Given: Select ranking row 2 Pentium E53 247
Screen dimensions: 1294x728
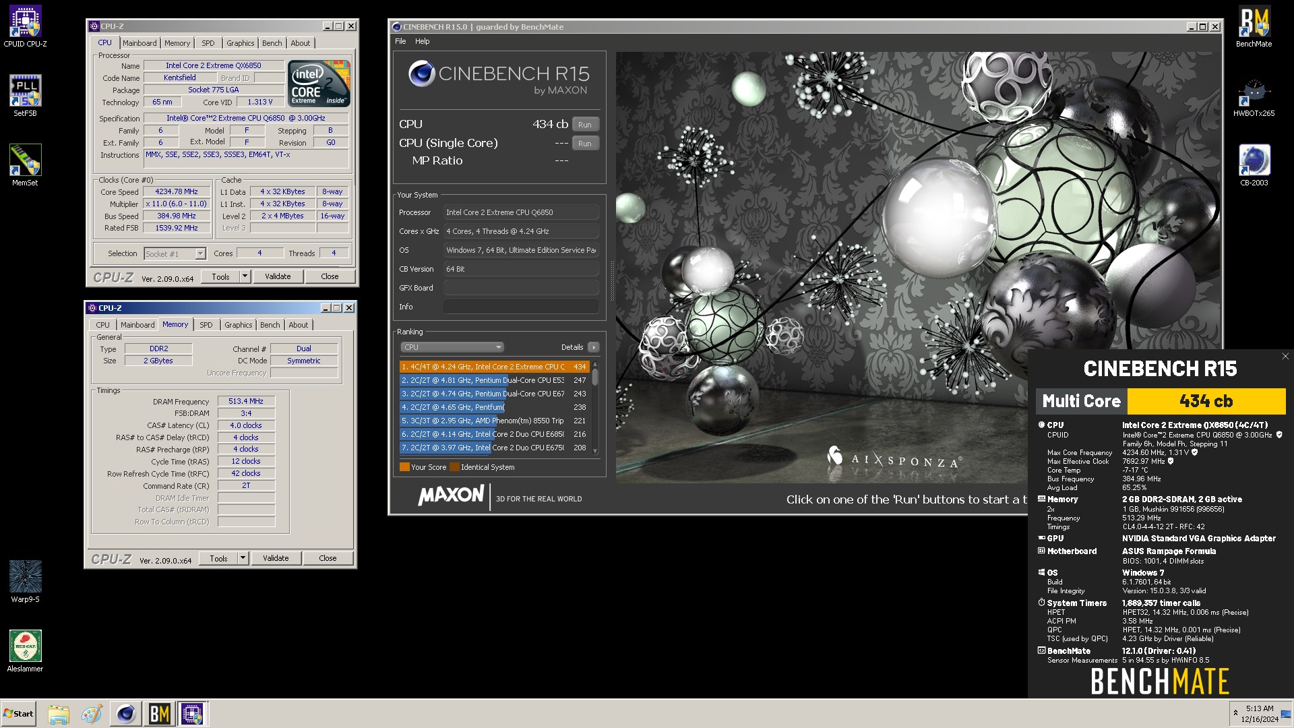Looking at the screenshot, I should coord(495,380).
